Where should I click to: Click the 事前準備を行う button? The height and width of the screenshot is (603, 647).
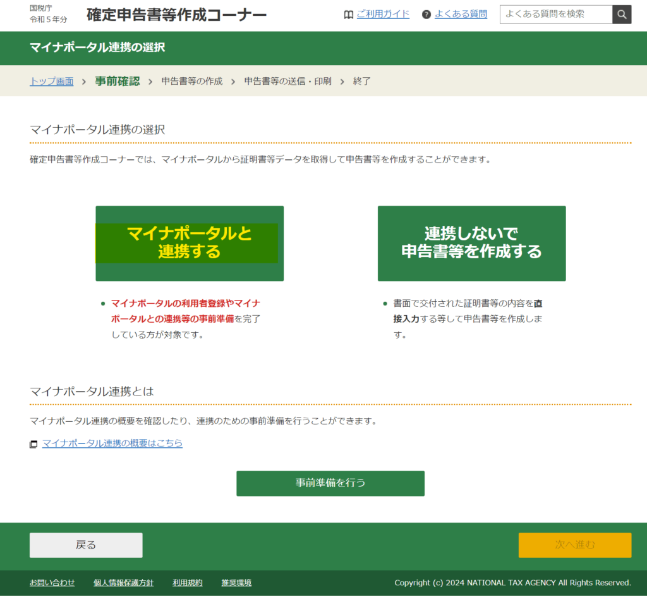pos(330,483)
